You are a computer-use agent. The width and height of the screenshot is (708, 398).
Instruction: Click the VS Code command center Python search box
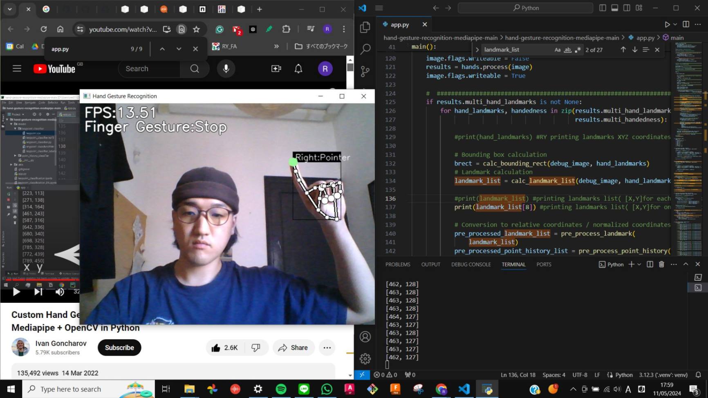[525, 8]
